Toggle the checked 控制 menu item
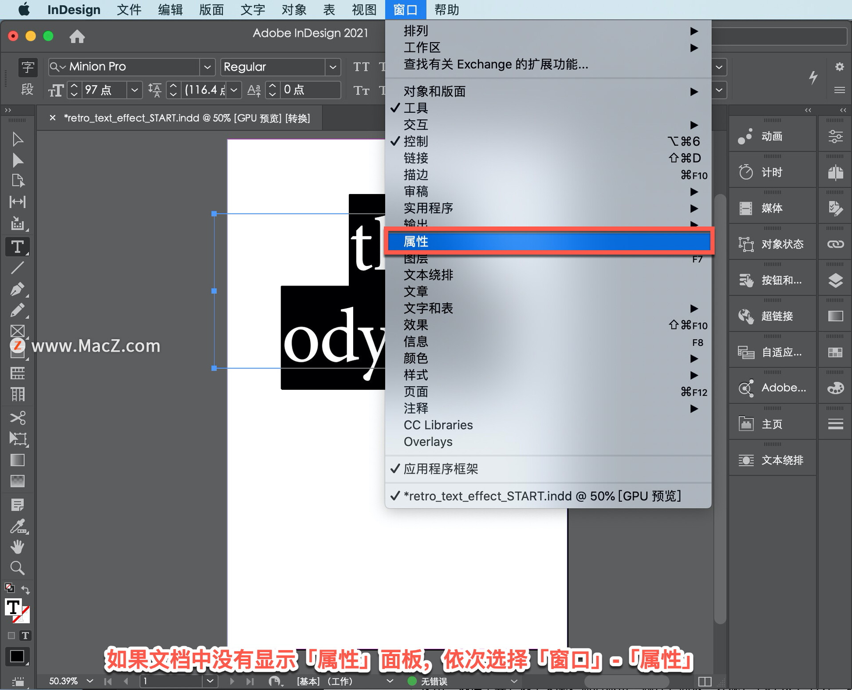This screenshot has height=690, width=852. [x=548, y=141]
